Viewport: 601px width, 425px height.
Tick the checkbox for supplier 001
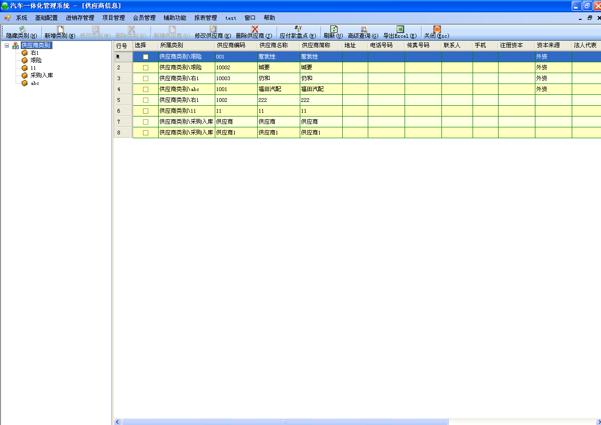tap(145, 57)
